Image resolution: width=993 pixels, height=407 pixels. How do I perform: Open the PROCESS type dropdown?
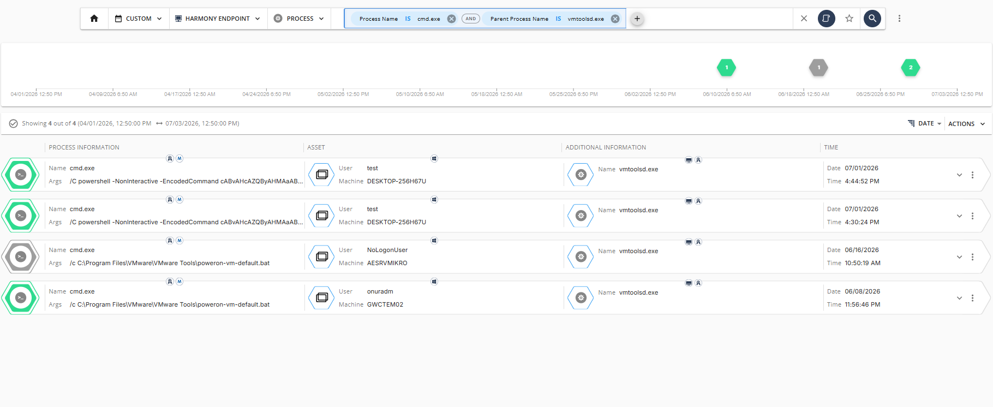299,19
